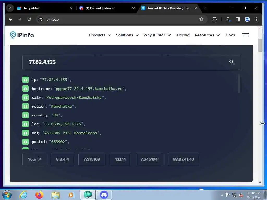Click the JSON results scrollbar thumb

[239, 84]
